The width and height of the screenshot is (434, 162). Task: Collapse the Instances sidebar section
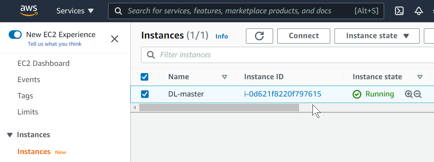click(10, 135)
